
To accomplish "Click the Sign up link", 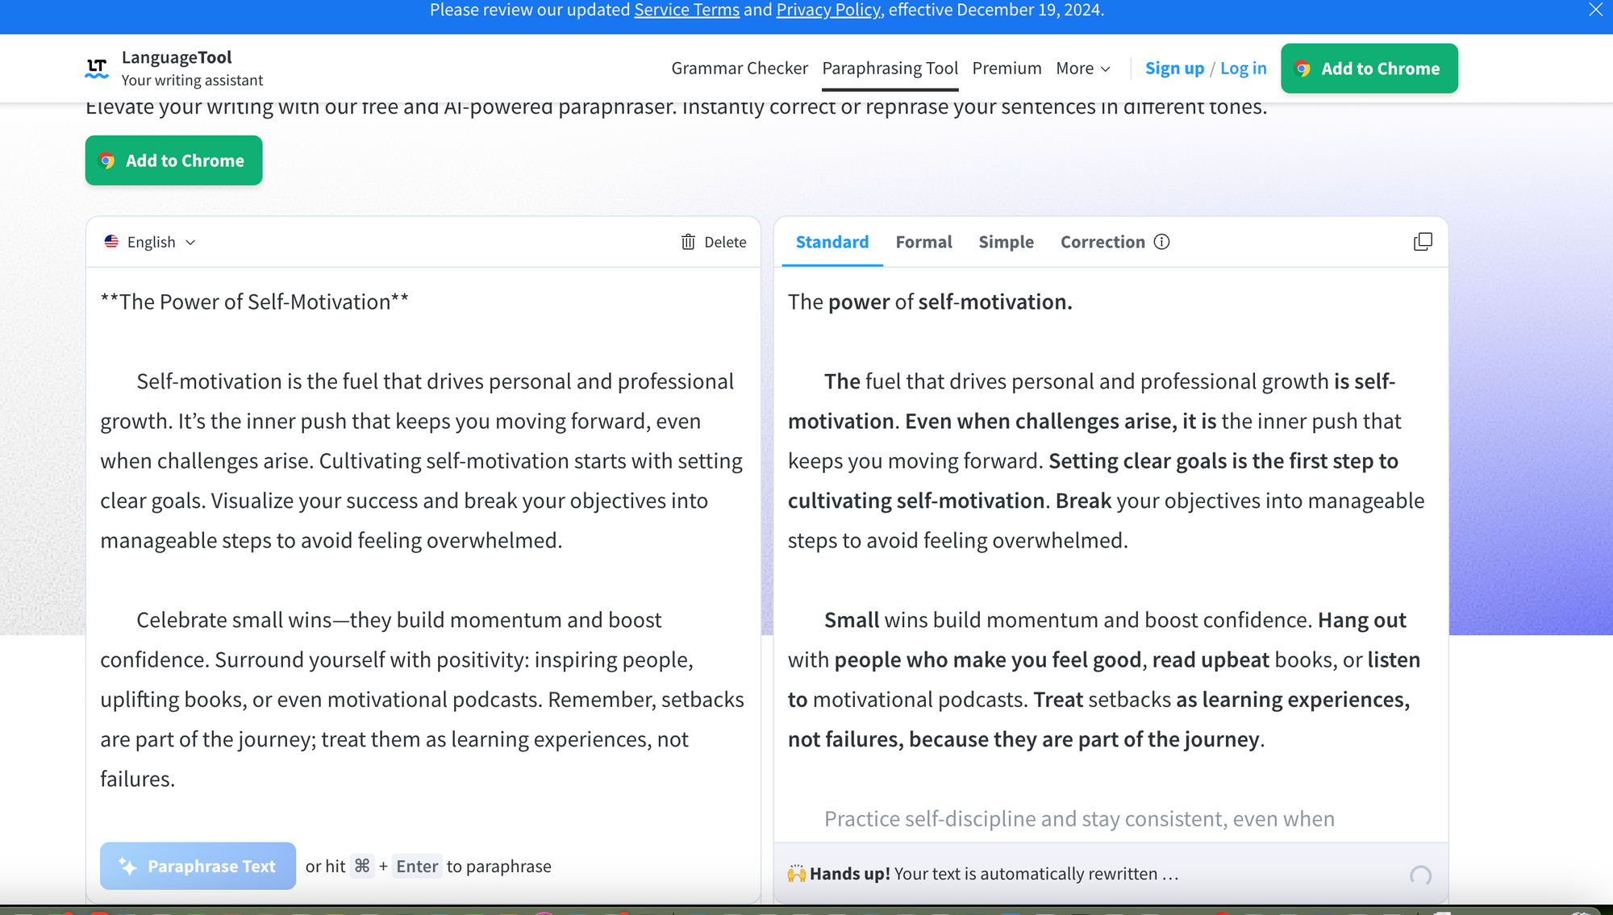I will click(x=1174, y=69).
